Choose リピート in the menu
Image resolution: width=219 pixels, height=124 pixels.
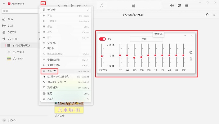tap(66, 48)
